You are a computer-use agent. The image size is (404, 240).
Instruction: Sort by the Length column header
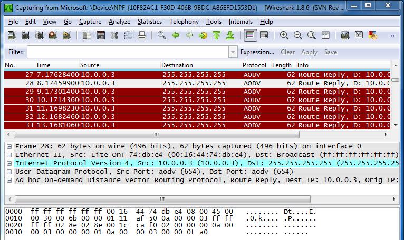click(x=282, y=65)
